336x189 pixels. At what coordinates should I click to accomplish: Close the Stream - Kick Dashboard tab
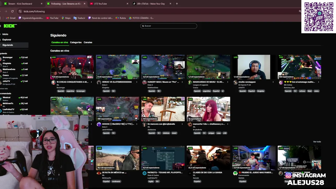coord(41,4)
